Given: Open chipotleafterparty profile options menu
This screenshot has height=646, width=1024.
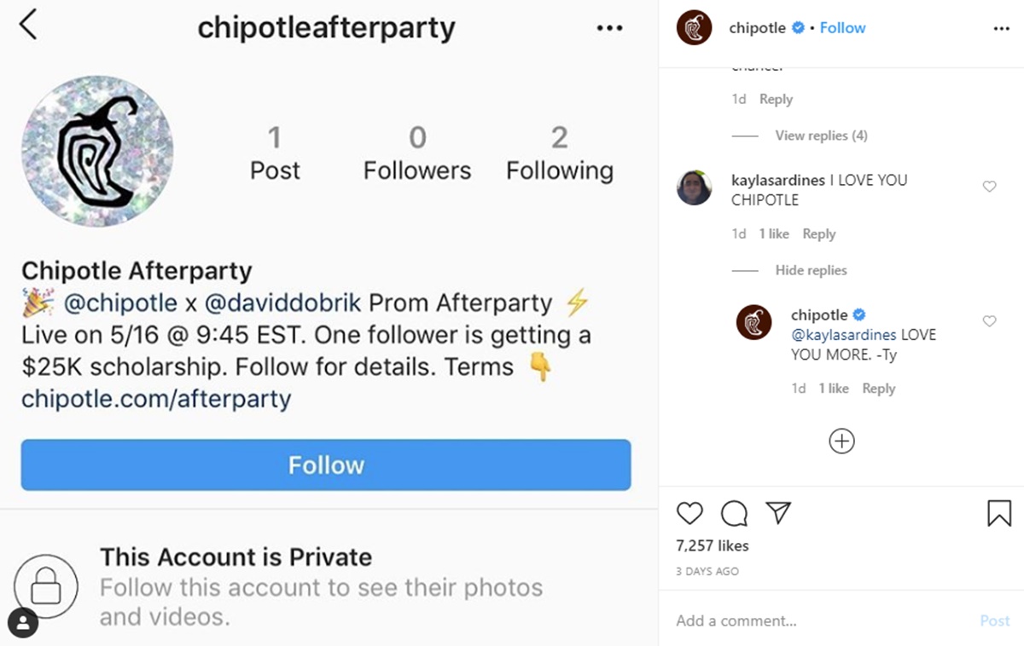Looking at the screenshot, I should click(609, 28).
